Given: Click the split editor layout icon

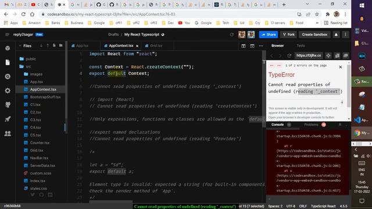Looking at the screenshot, I should [x=244, y=46].
